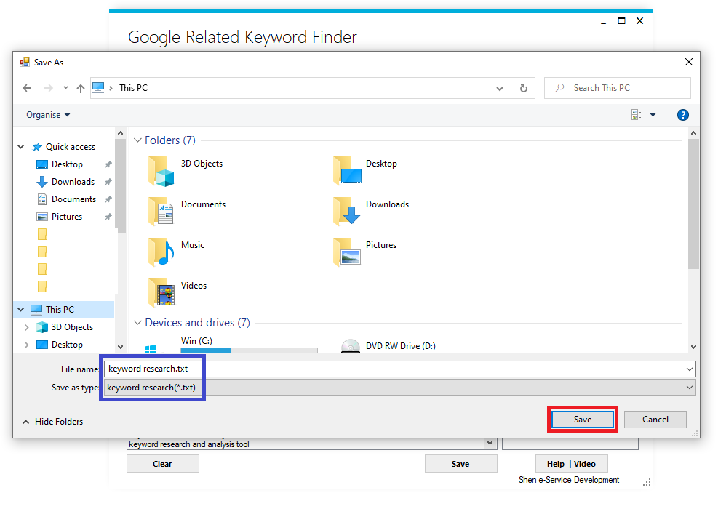
Task: Open the Organise menu
Action: click(48, 115)
